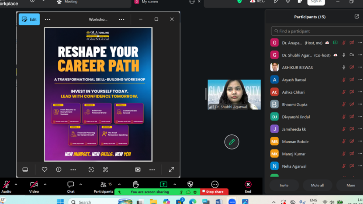Open More options circle in toolbar

point(215,184)
